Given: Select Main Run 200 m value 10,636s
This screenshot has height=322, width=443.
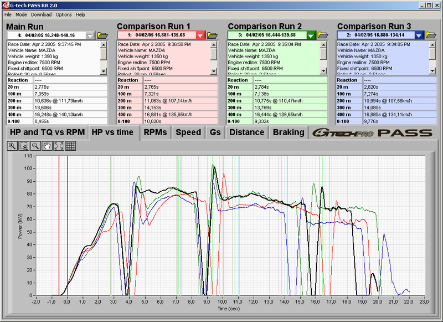Looking at the screenshot, I should (x=70, y=101).
